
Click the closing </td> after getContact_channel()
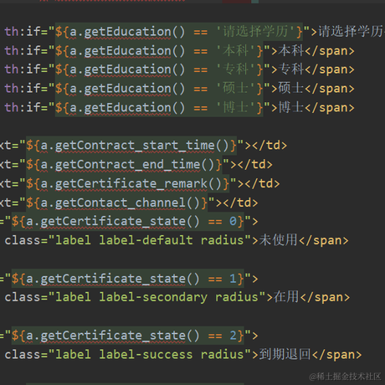coord(240,203)
